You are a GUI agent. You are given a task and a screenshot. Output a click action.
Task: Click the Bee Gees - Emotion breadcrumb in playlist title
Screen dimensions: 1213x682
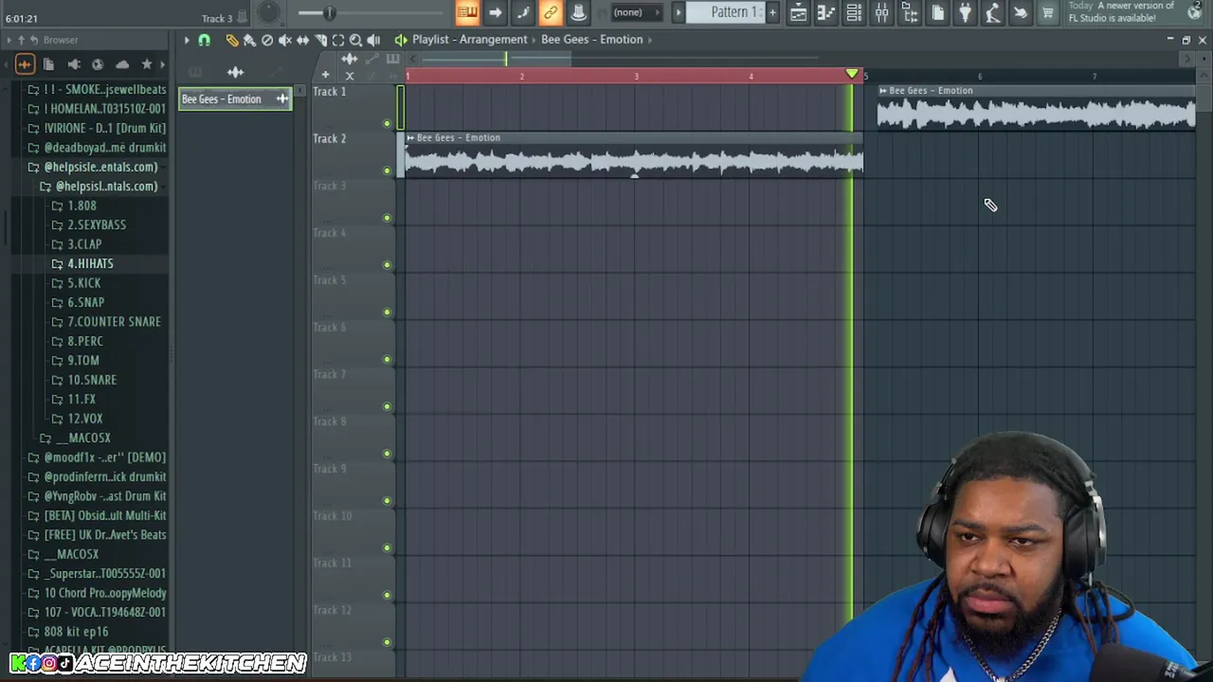[x=592, y=40]
